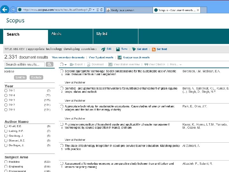
Task: Click the Download icon
Action: click(x=88, y=64)
